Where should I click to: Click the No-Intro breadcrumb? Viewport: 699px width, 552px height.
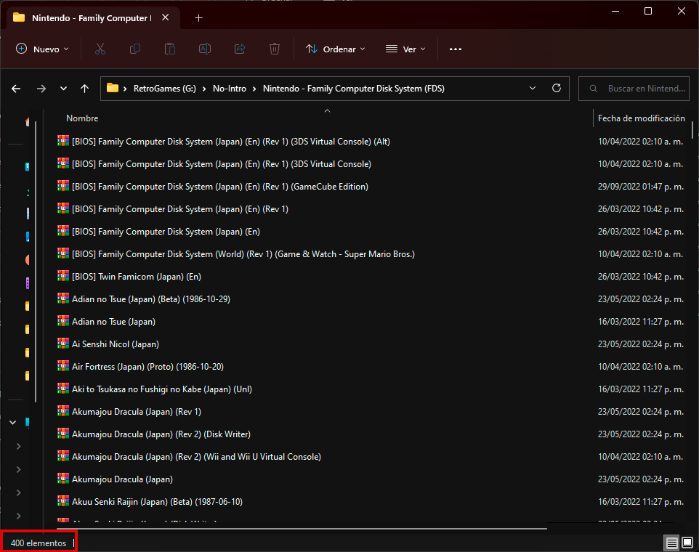[x=230, y=89]
